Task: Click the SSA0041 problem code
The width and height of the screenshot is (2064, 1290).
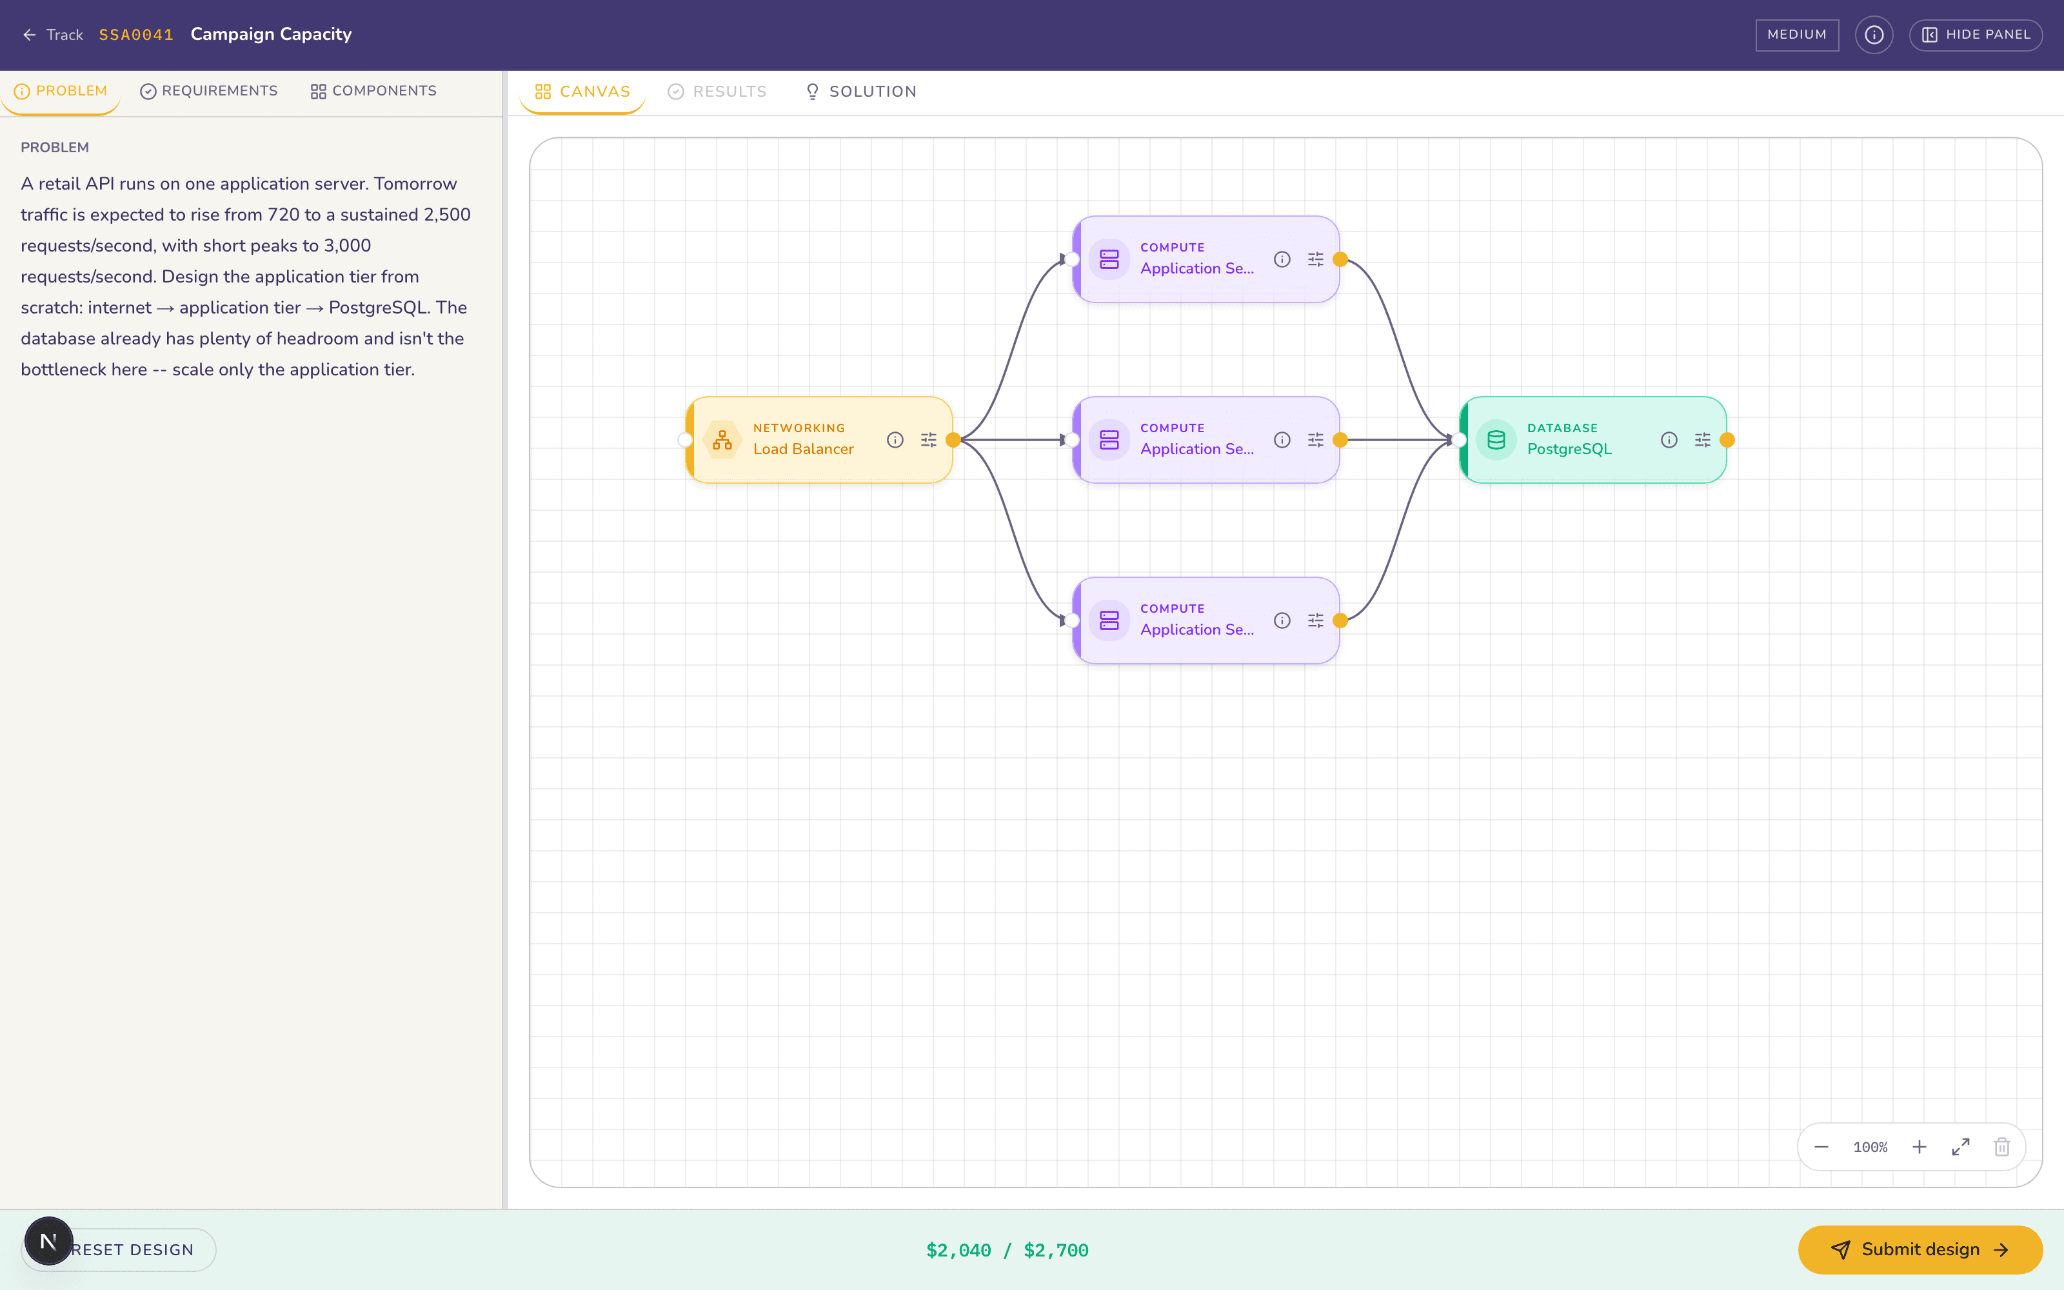Action: pos(135,35)
